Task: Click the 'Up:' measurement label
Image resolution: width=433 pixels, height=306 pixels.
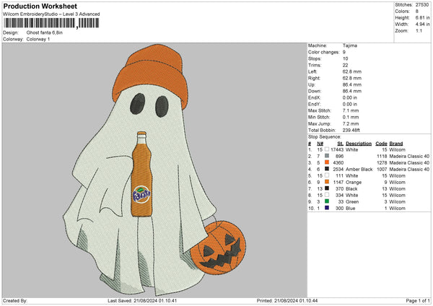Action: 312,84
